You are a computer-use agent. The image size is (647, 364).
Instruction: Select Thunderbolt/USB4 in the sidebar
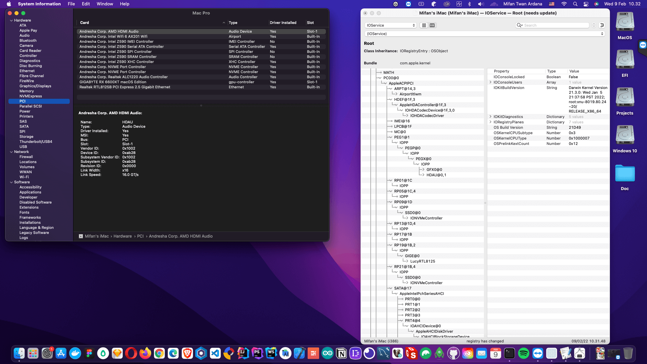click(x=36, y=142)
